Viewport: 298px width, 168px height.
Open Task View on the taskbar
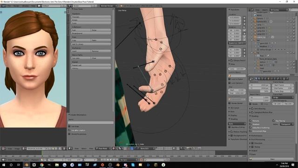pos(19,165)
